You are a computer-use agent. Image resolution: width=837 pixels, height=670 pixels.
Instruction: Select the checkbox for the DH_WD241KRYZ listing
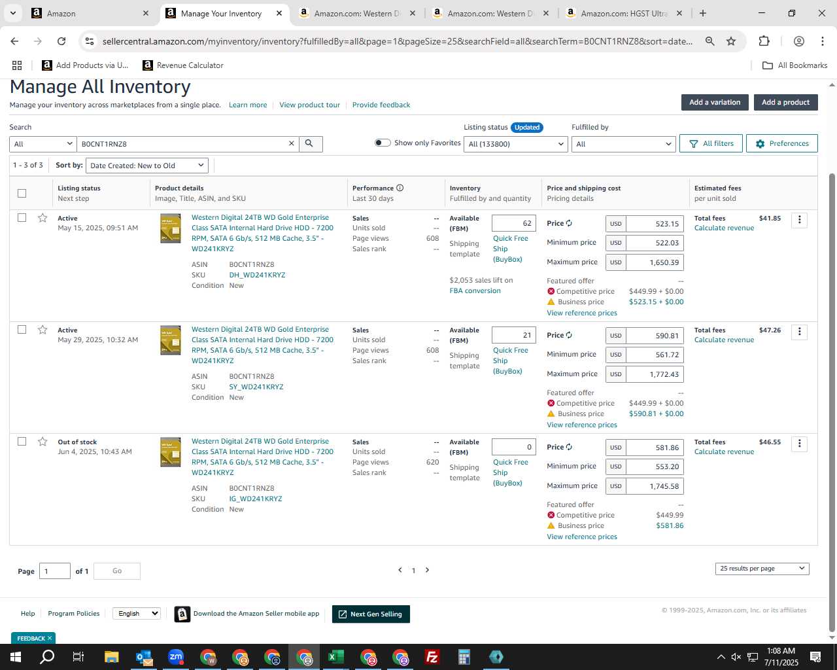click(22, 218)
